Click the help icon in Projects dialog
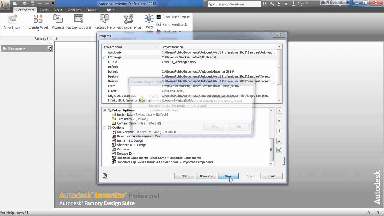 [105, 176]
